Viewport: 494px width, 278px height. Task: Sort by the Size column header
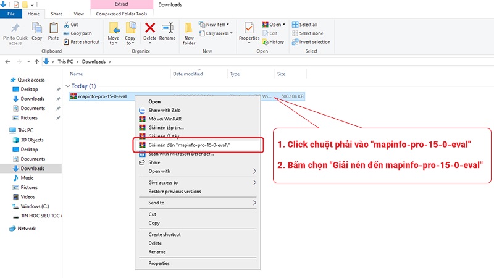282,74
